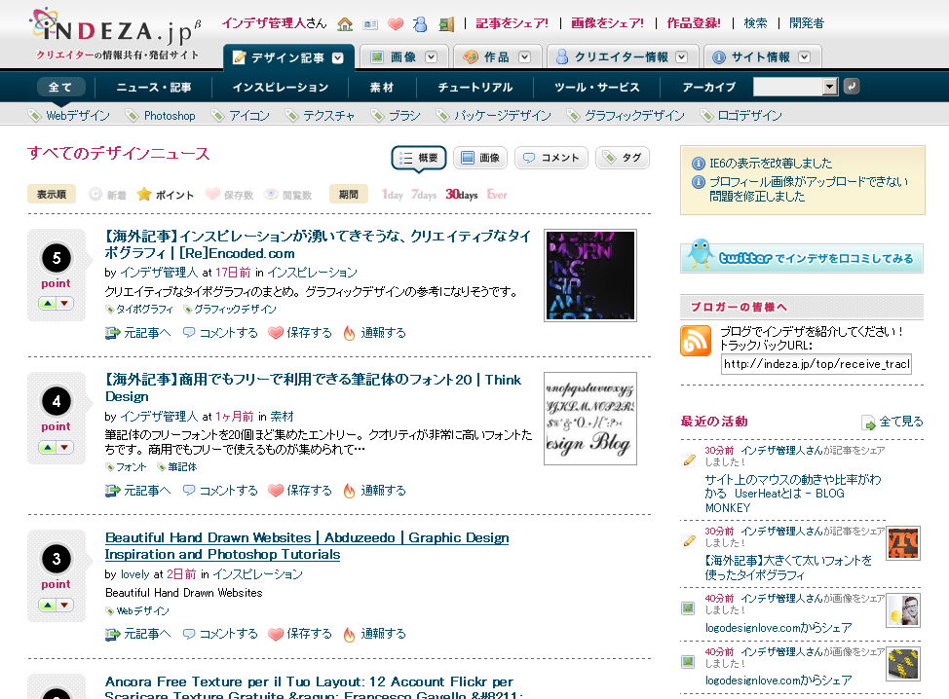Select the 素材 category tab

(382, 87)
